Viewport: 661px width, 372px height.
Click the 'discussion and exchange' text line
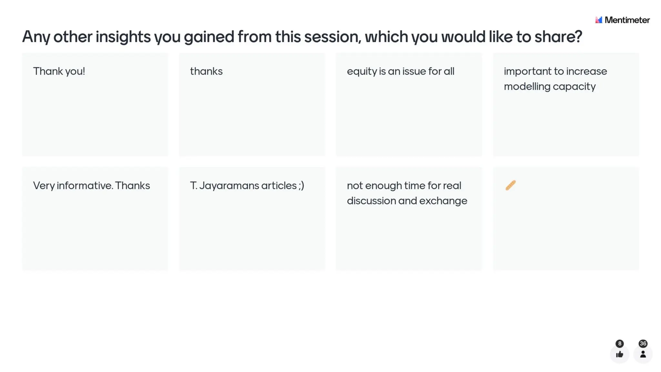pyautogui.click(x=407, y=201)
